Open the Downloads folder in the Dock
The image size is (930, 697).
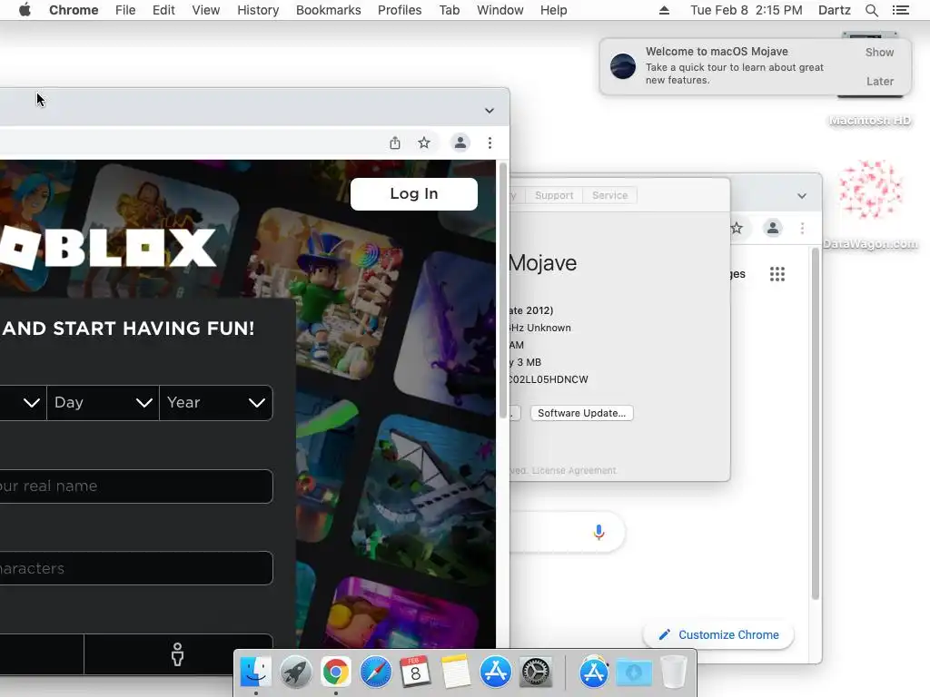633,672
